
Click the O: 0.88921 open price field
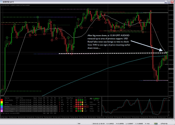pyautogui.click(x=110, y=124)
